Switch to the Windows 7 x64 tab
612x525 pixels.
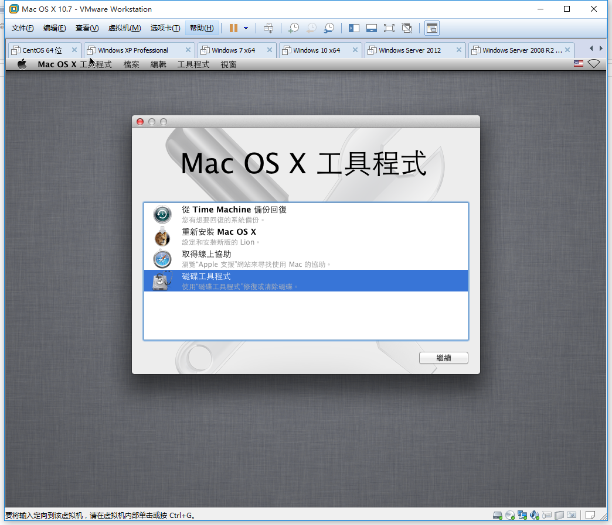point(233,50)
